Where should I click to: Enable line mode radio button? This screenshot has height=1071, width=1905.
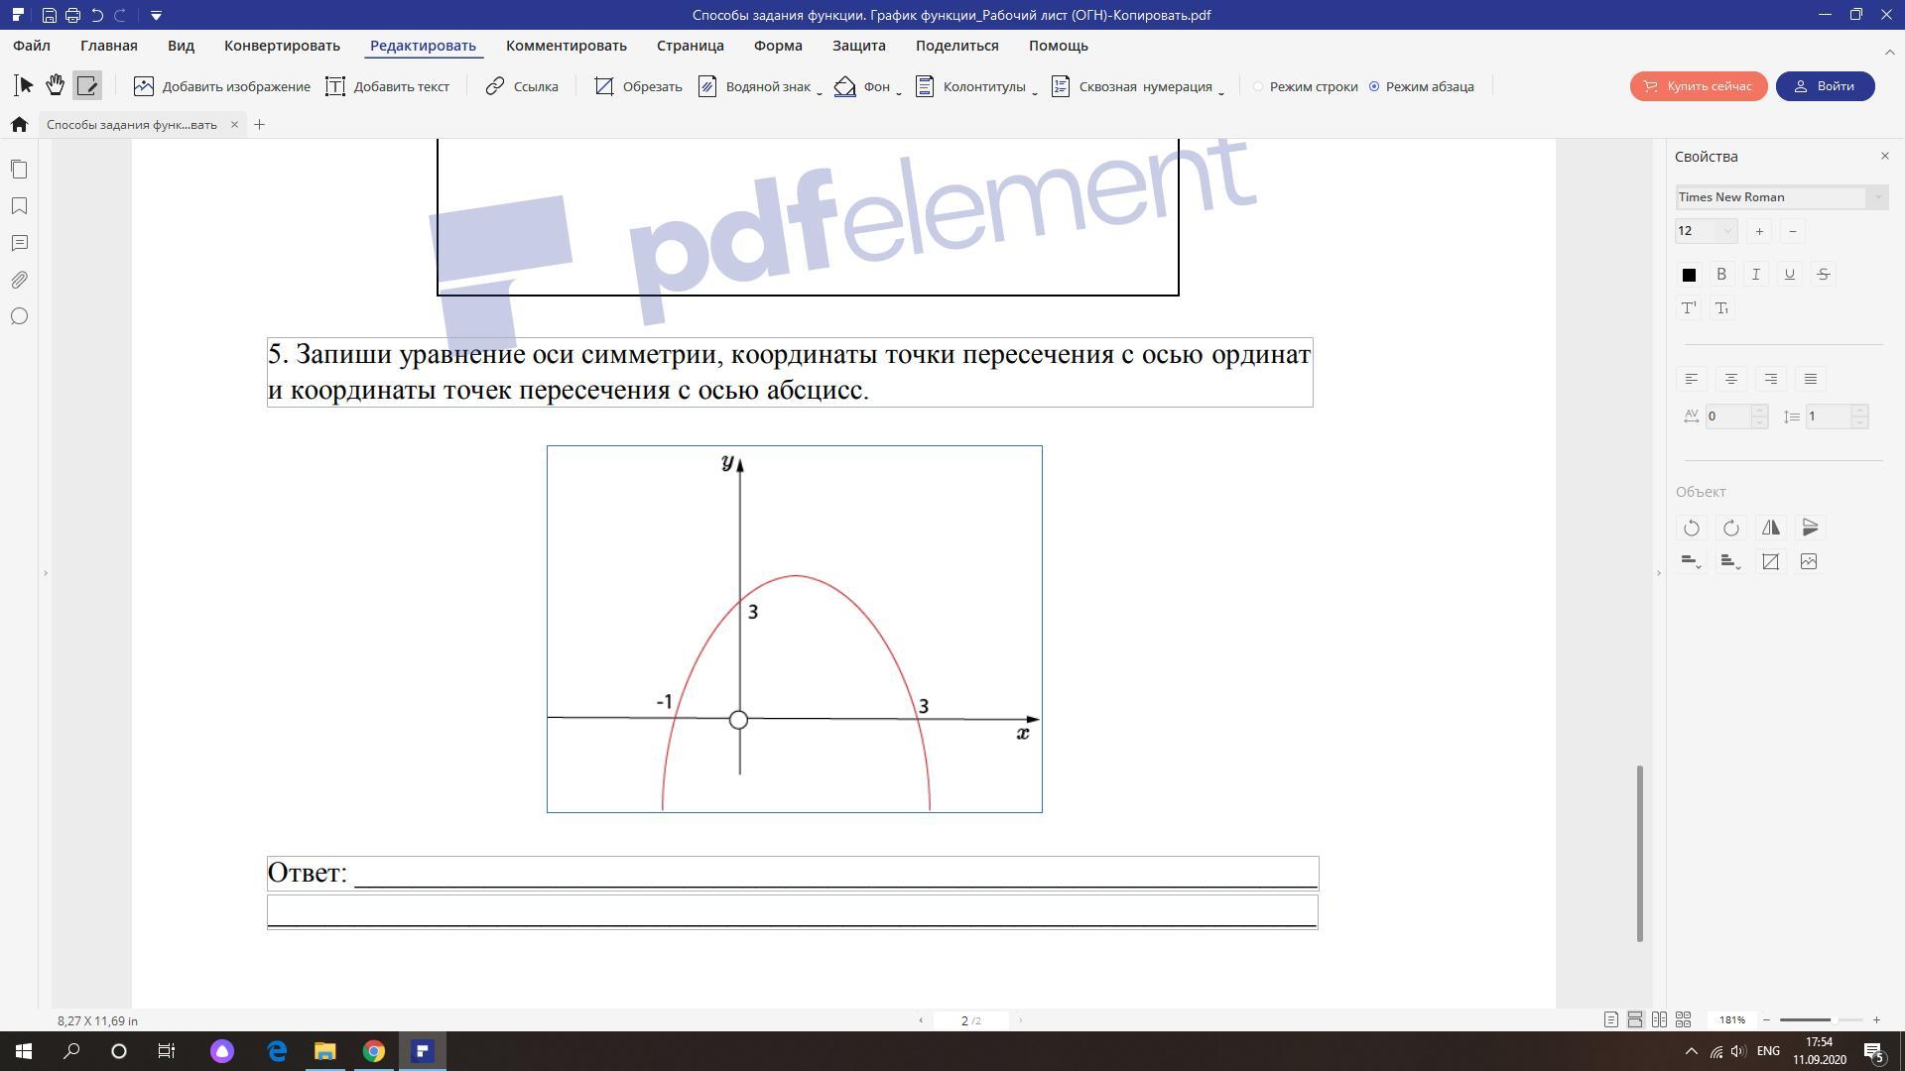click(x=1258, y=86)
